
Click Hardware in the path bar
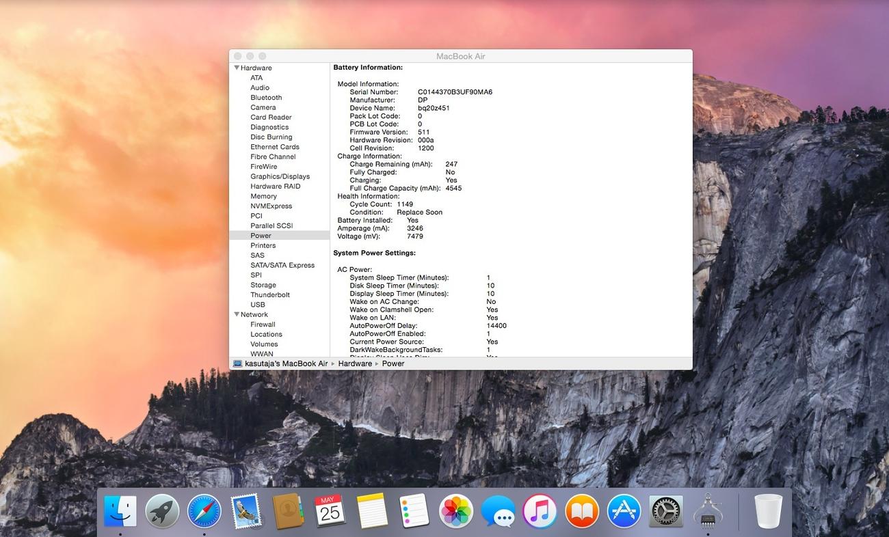(x=355, y=363)
